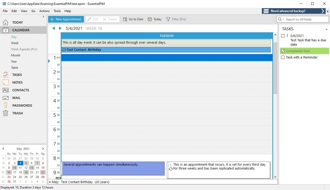Switch to Month calendar view

pos(16,55)
